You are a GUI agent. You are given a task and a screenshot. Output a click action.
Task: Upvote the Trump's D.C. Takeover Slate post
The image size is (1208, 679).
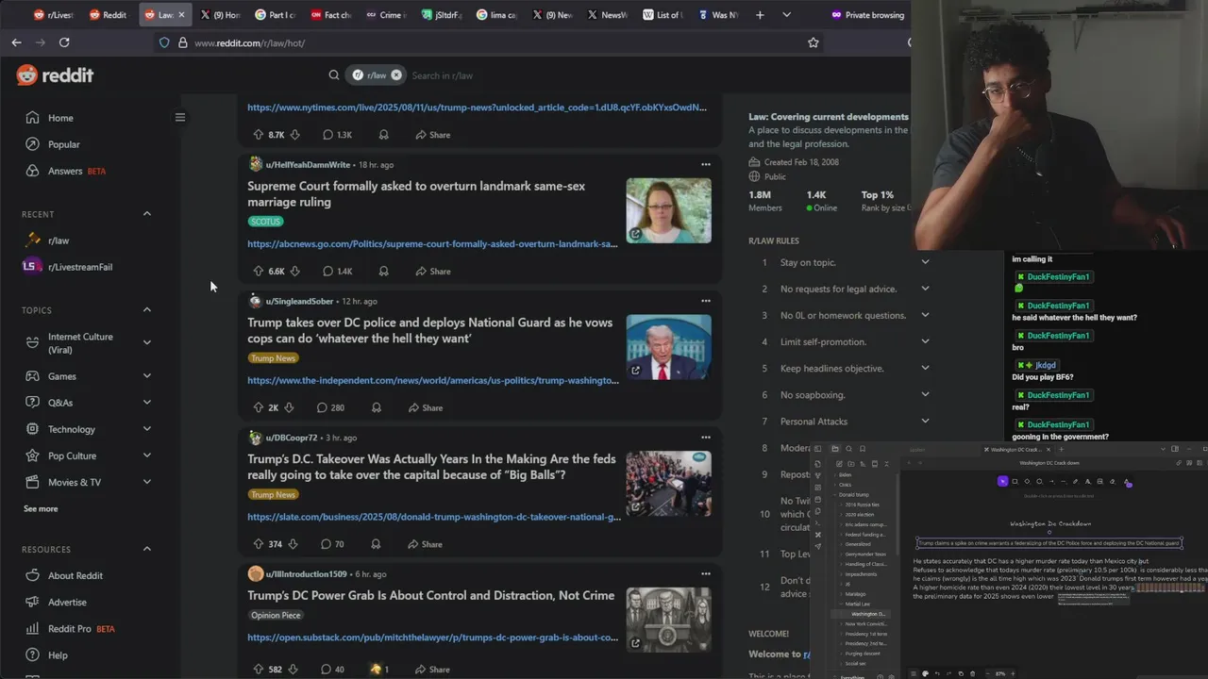point(258,544)
